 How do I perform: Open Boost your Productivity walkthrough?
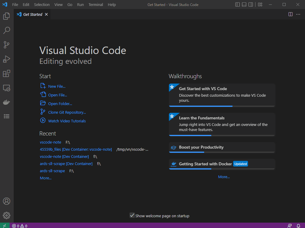coord(222,147)
